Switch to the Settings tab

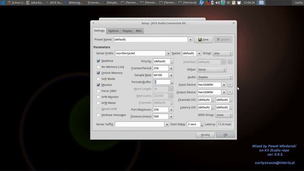[x=99, y=30]
